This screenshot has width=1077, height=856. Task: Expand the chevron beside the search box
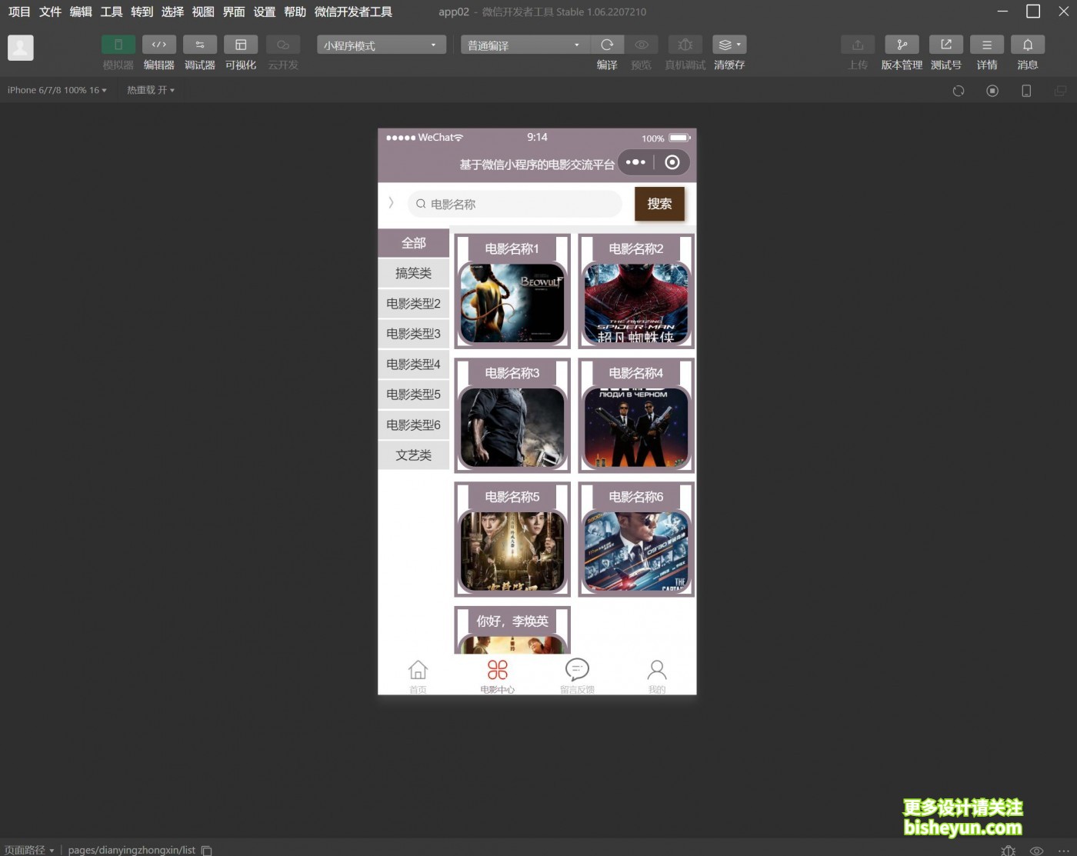(x=391, y=203)
